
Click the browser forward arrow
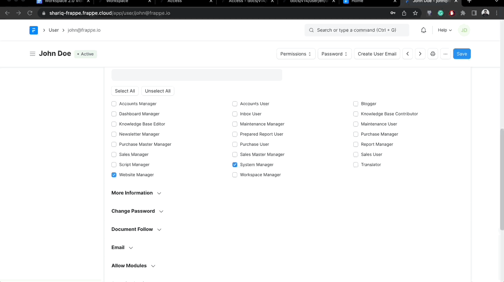pos(19,13)
